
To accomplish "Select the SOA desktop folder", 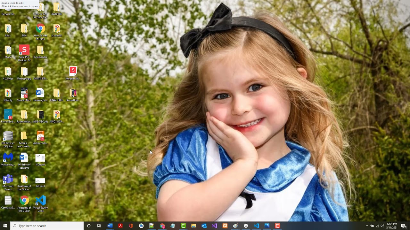I will [24, 31].
